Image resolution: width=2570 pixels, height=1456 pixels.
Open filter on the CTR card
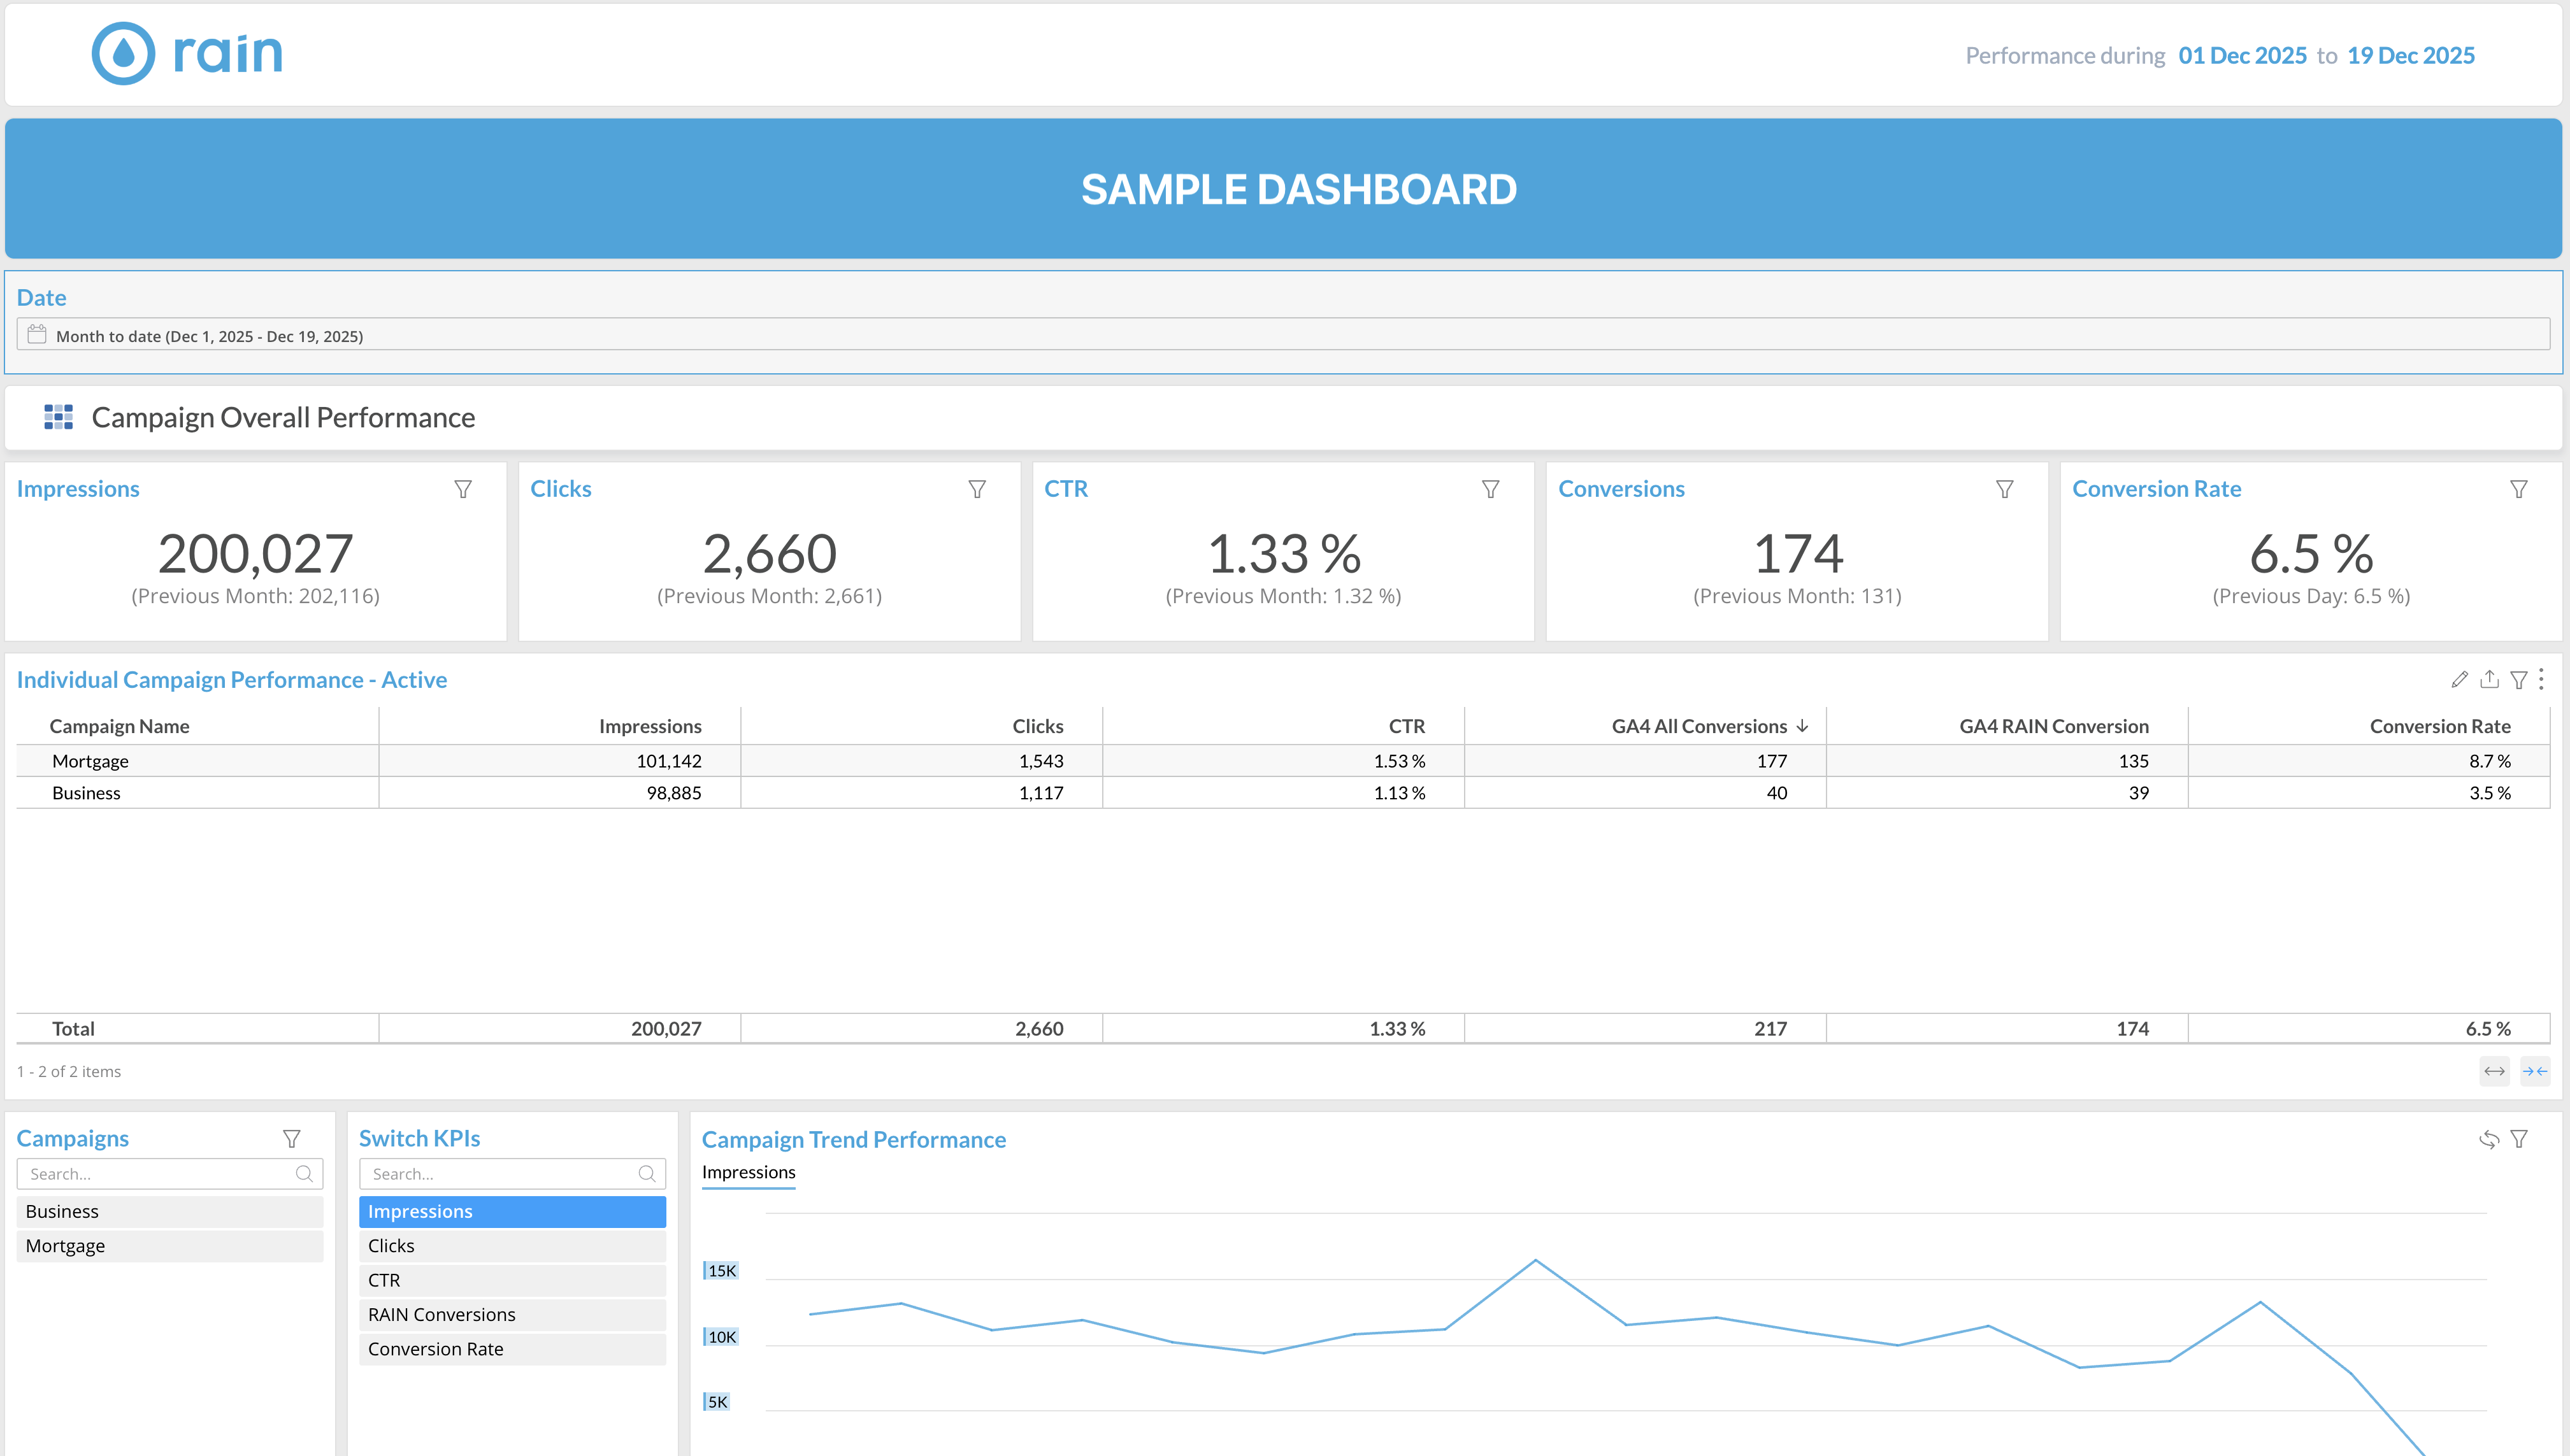pyautogui.click(x=1490, y=489)
